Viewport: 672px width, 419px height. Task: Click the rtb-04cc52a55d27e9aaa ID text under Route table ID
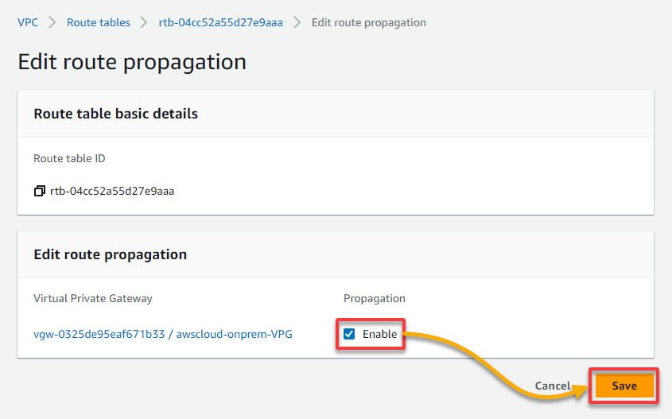click(x=112, y=191)
